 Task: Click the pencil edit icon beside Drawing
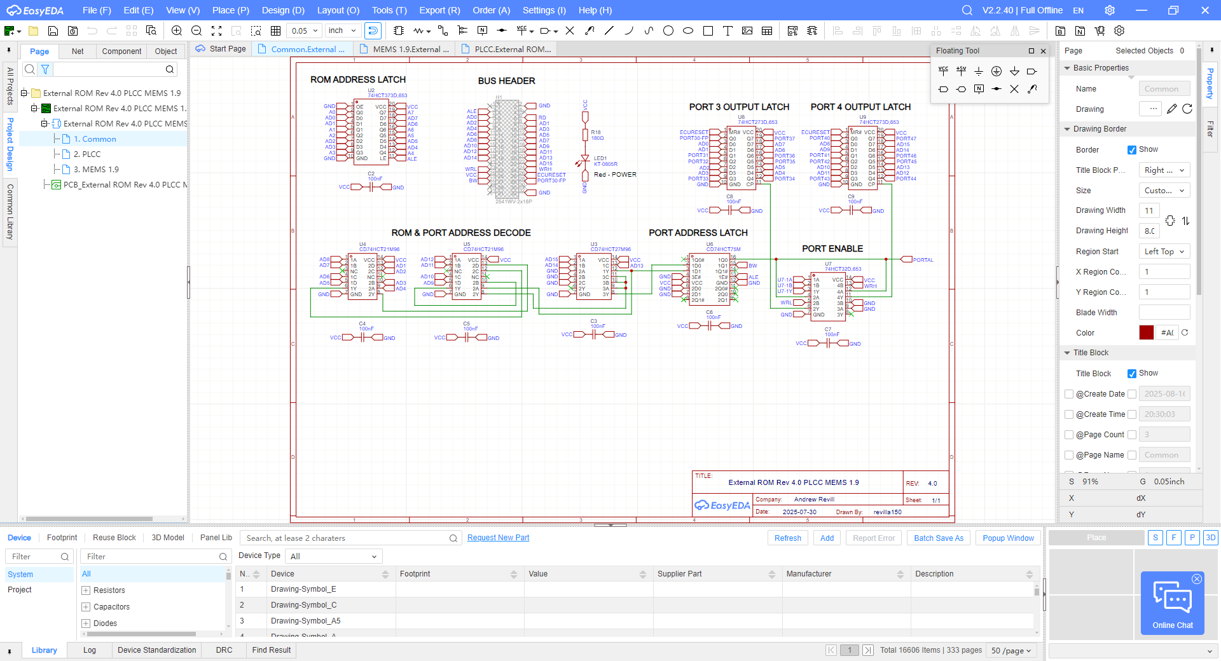1171,109
